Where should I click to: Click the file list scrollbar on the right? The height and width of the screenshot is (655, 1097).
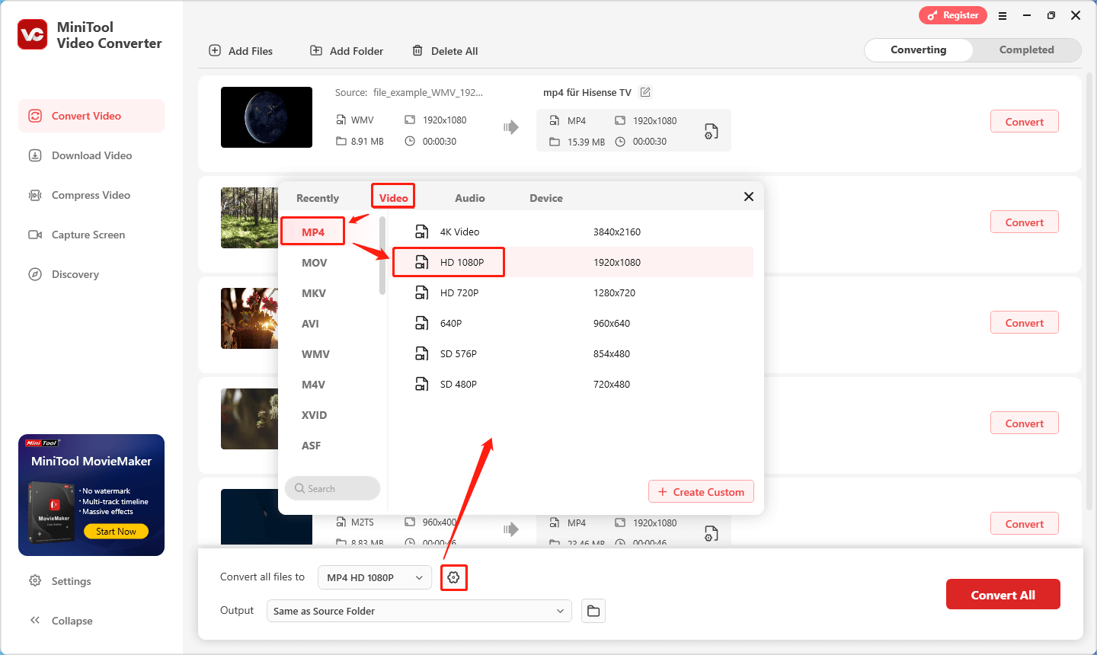point(1089,289)
